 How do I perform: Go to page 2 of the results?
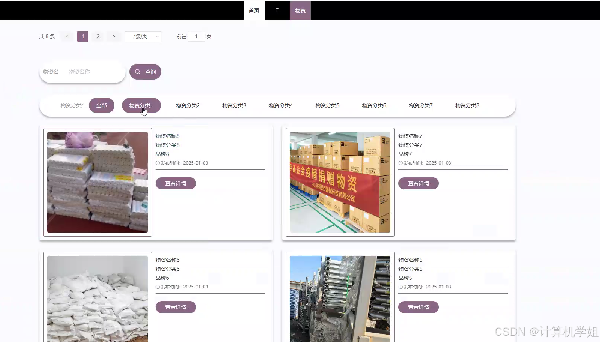point(98,36)
